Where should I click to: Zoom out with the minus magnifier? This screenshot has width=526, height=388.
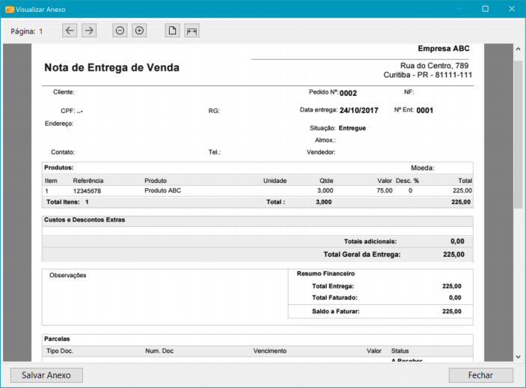[120, 31]
